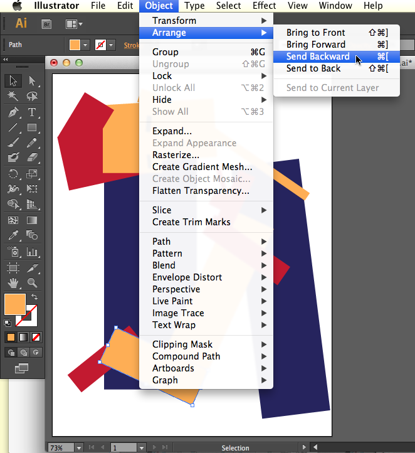Select the Hand tool

click(13, 283)
